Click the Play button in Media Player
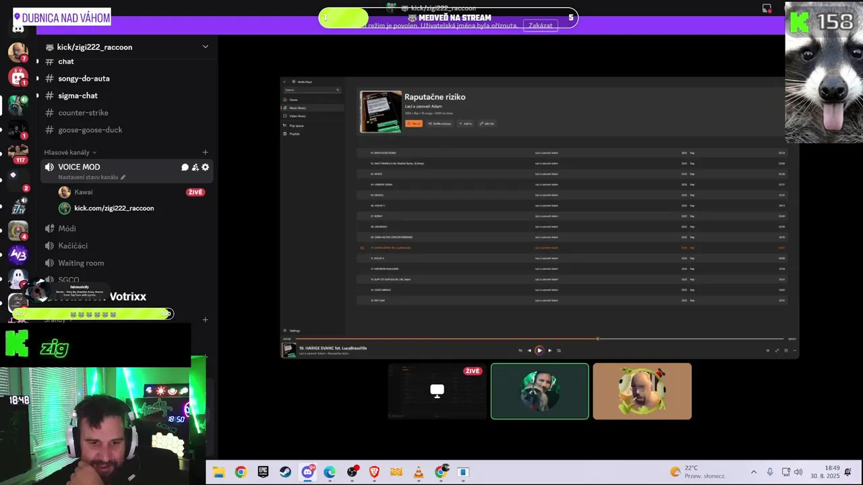Screen dimensions: 863x485 (539, 350)
